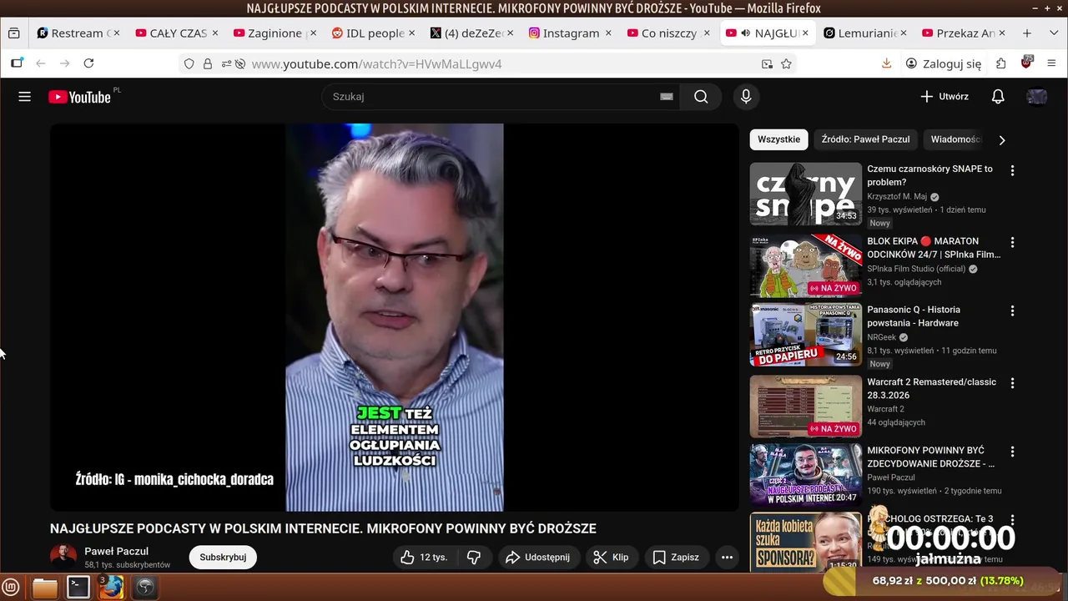This screenshot has height=601, width=1068.
Task: Open tracking protection shield icon
Action: [x=189, y=63]
